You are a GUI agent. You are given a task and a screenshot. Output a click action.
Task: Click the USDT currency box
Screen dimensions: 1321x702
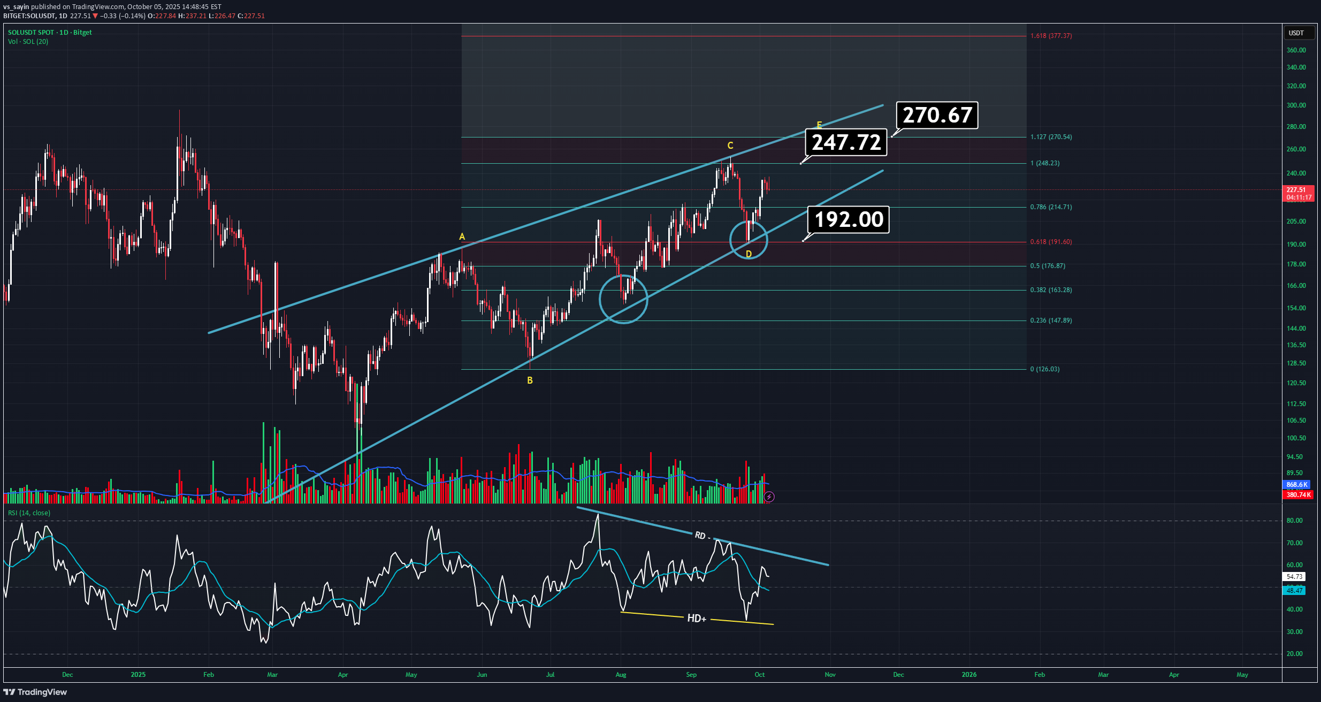pyautogui.click(x=1299, y=33)
